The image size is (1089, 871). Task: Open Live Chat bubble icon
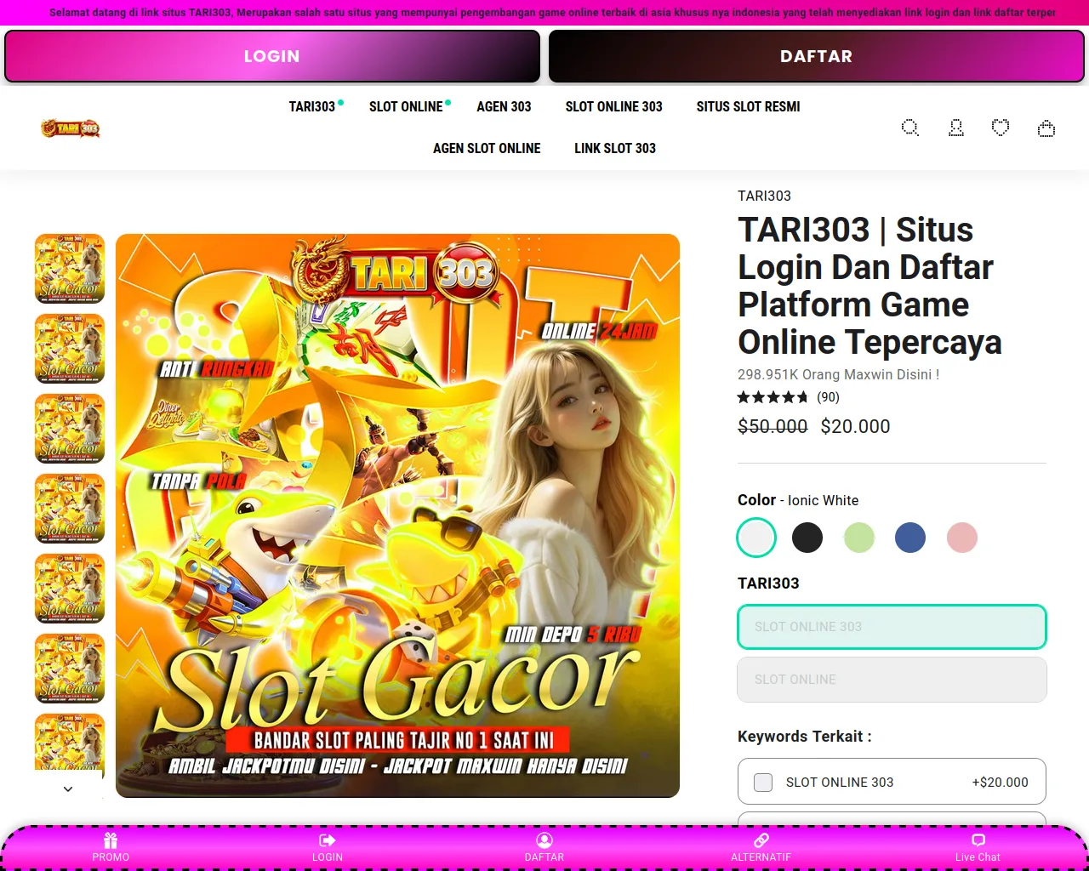click(x=978, y=840)
